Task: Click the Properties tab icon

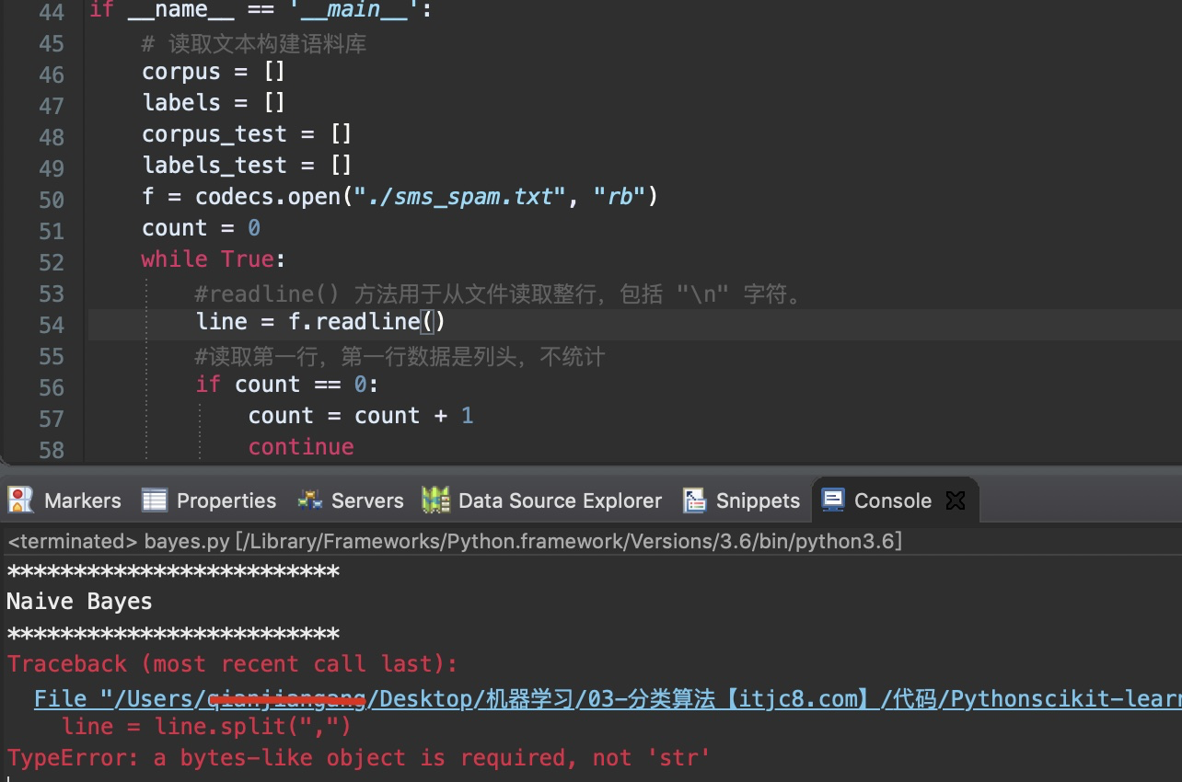Action: pyautogui.click(x=154, y=500)
